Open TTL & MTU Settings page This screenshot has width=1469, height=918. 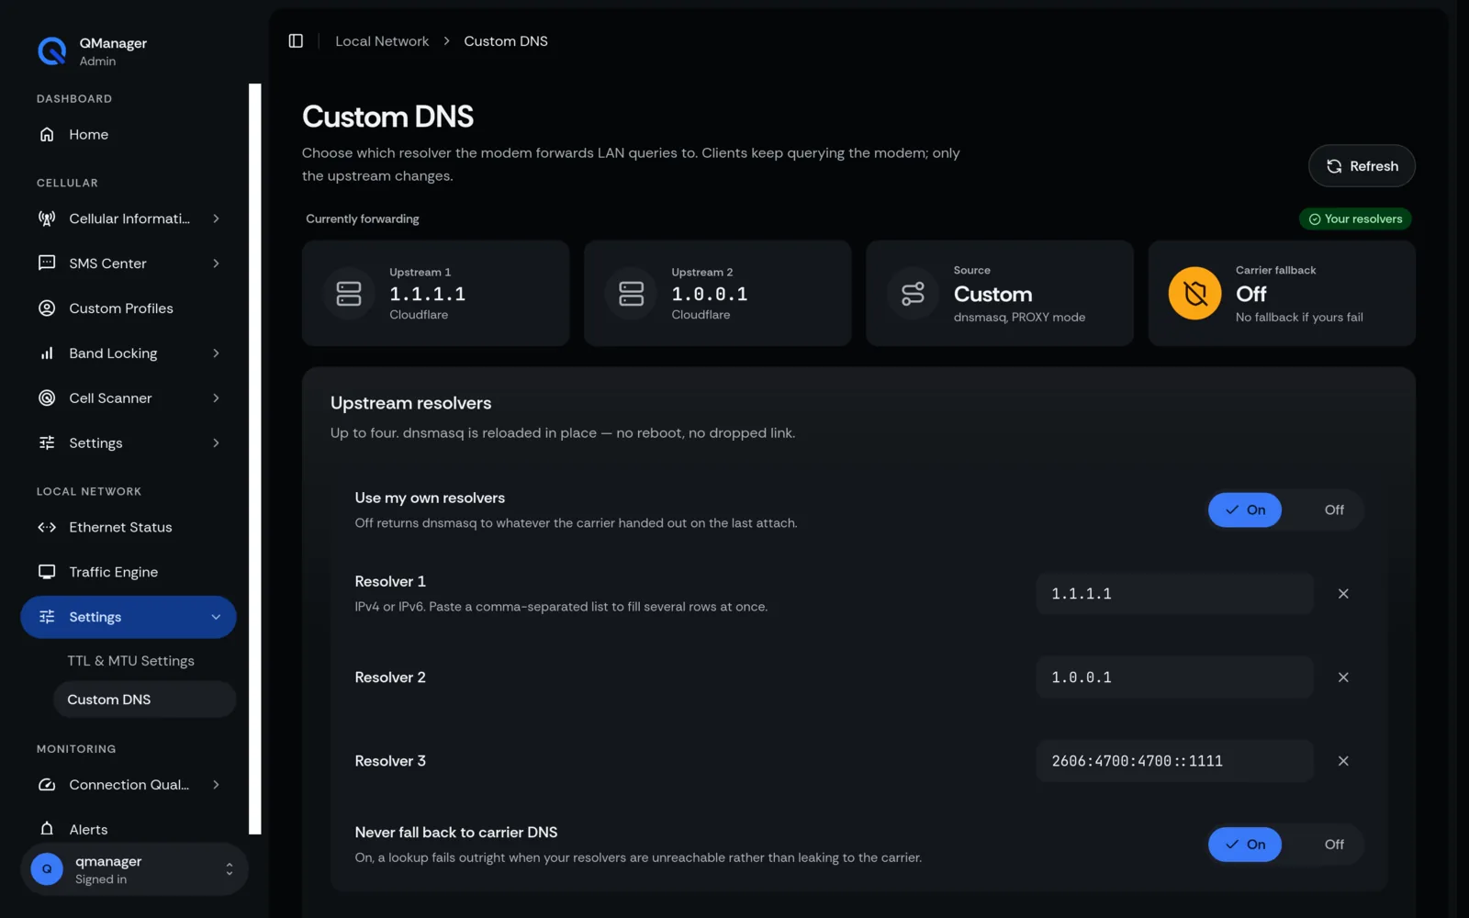coord(130,661)
